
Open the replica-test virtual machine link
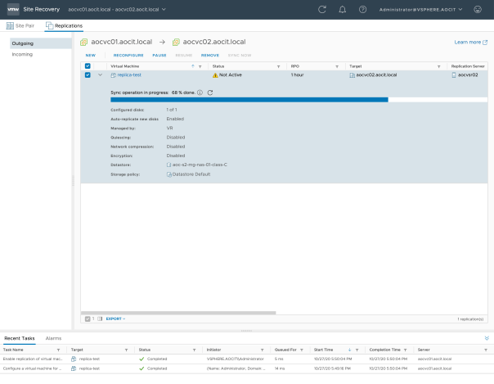click(129, 75)
